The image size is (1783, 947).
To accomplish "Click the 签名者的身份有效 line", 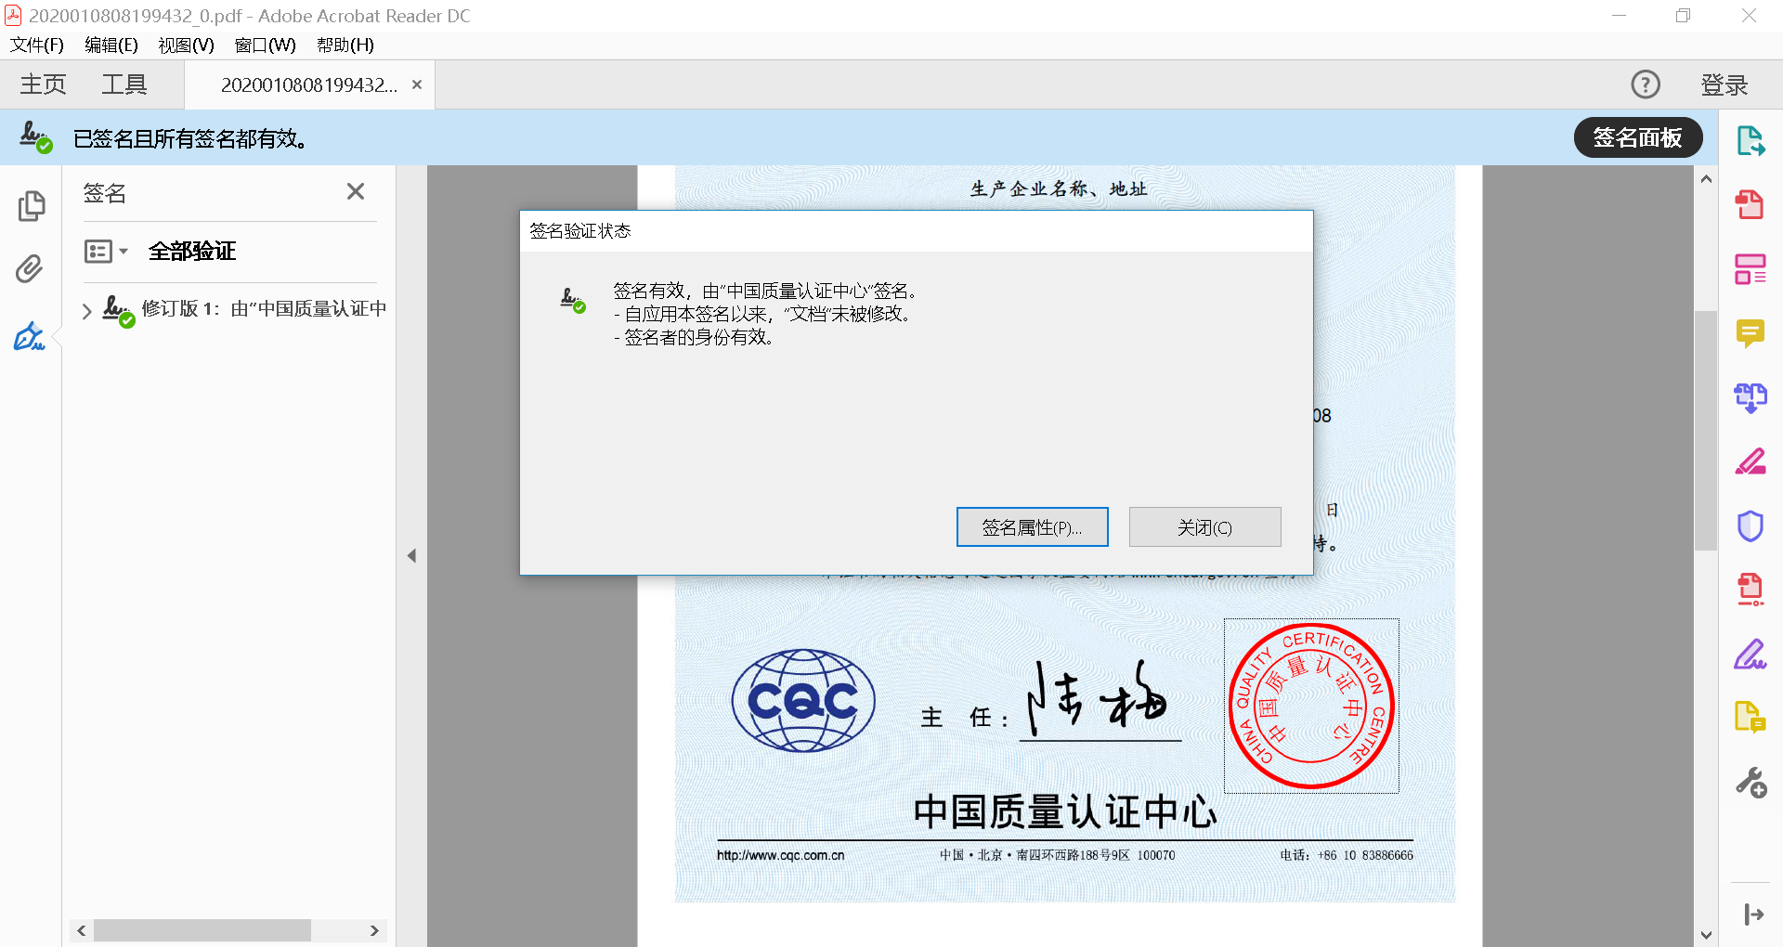I will click(695, 337).
